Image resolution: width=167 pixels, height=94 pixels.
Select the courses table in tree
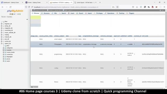pyautogui.click(x=9, y=50)
